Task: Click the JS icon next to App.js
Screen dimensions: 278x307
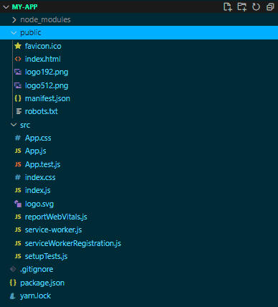Action: point(18,151)
